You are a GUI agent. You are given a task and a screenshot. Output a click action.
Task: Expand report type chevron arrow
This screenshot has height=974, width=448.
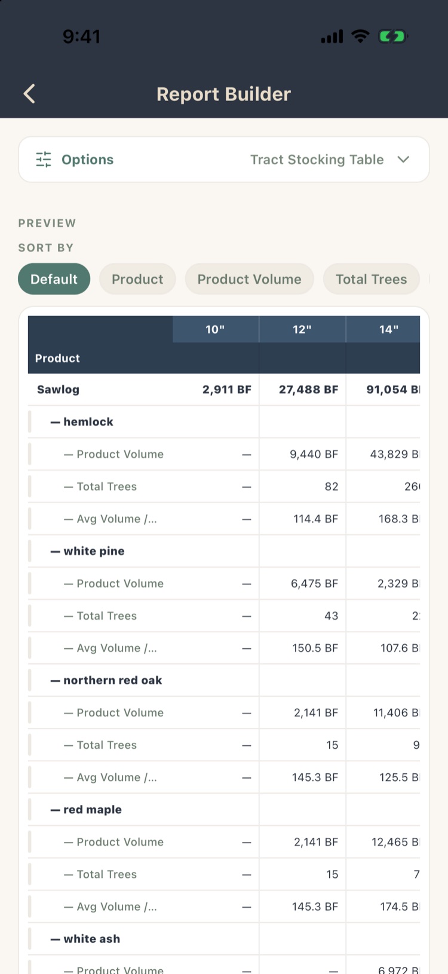[403, 160]
